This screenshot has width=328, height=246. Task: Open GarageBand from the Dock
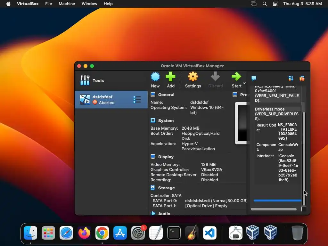pyautogui.click(x=192, y=233)
